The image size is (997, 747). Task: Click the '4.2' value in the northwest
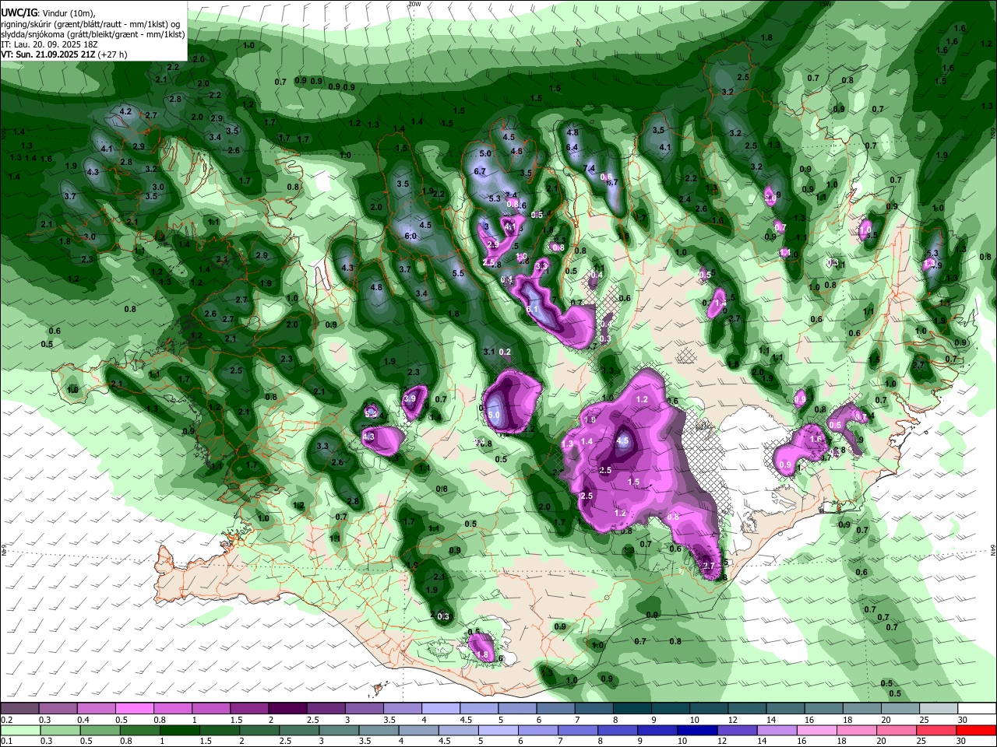(x=125, y=111)
